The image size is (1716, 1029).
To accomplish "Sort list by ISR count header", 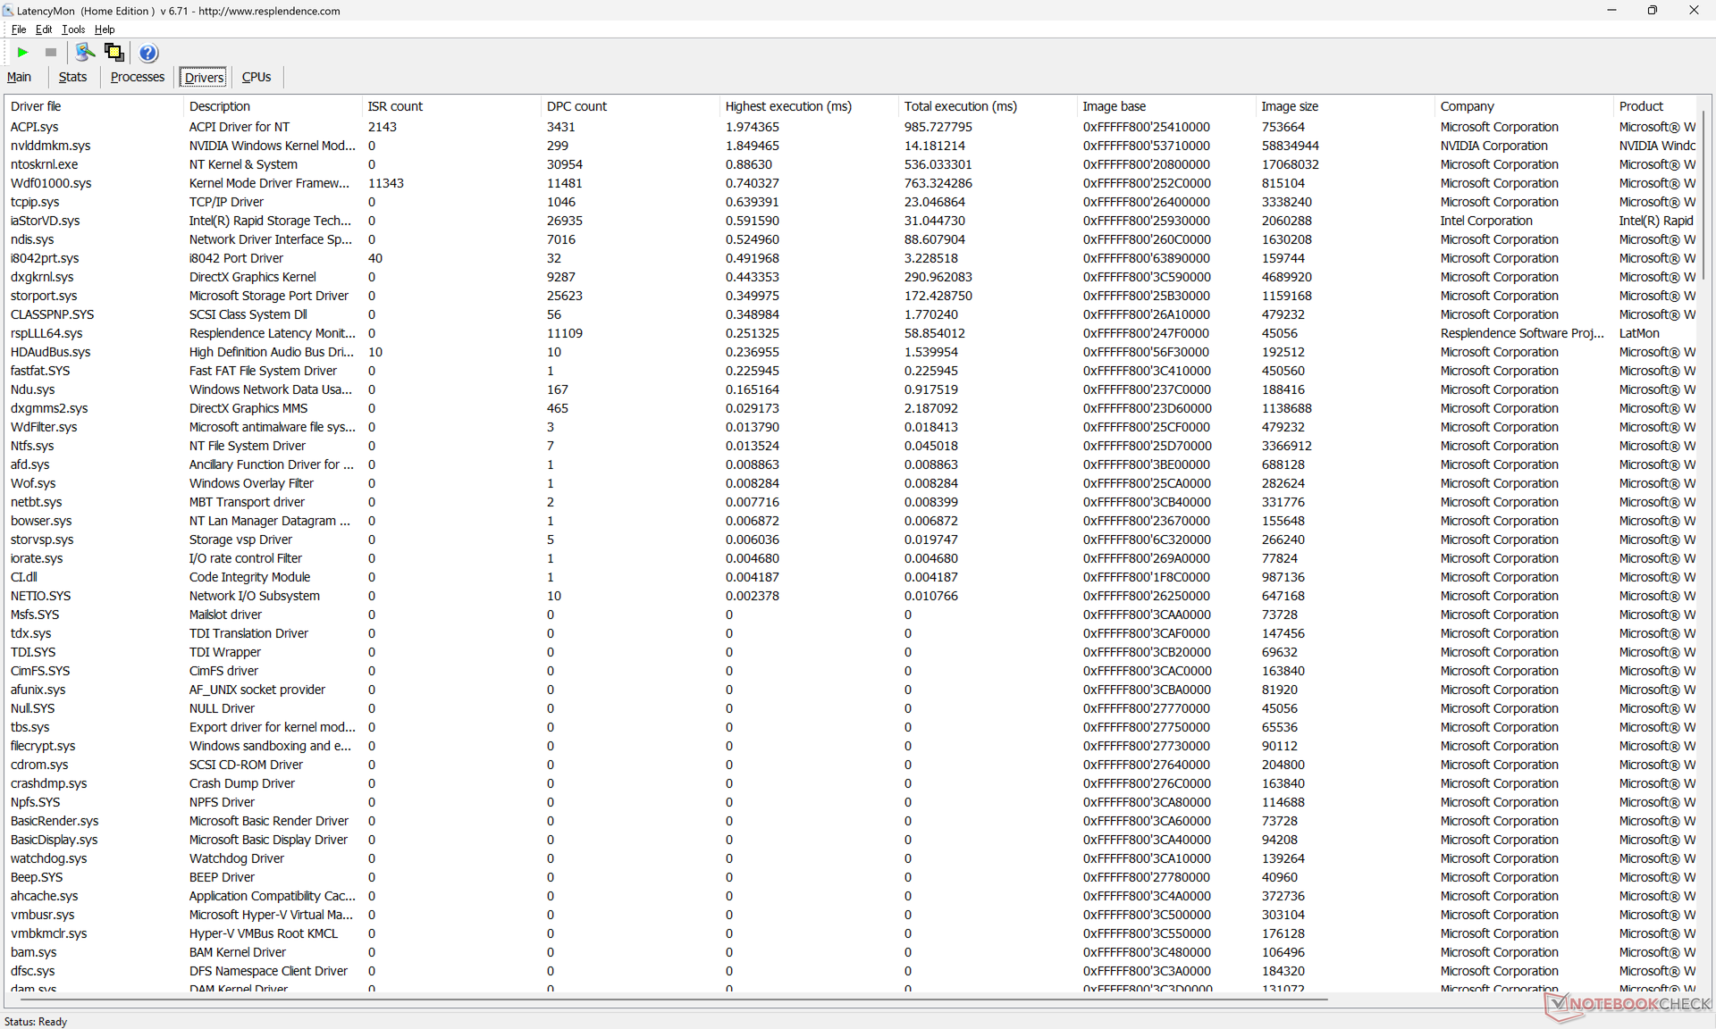I will [x=395, y=106].
